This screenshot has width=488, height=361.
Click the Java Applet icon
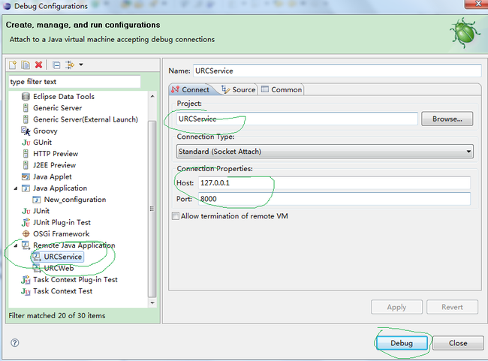[26, 177]
